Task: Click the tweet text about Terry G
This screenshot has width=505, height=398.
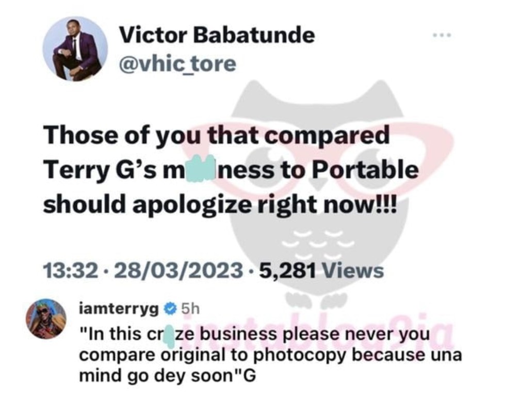Action: pos(231,170)
